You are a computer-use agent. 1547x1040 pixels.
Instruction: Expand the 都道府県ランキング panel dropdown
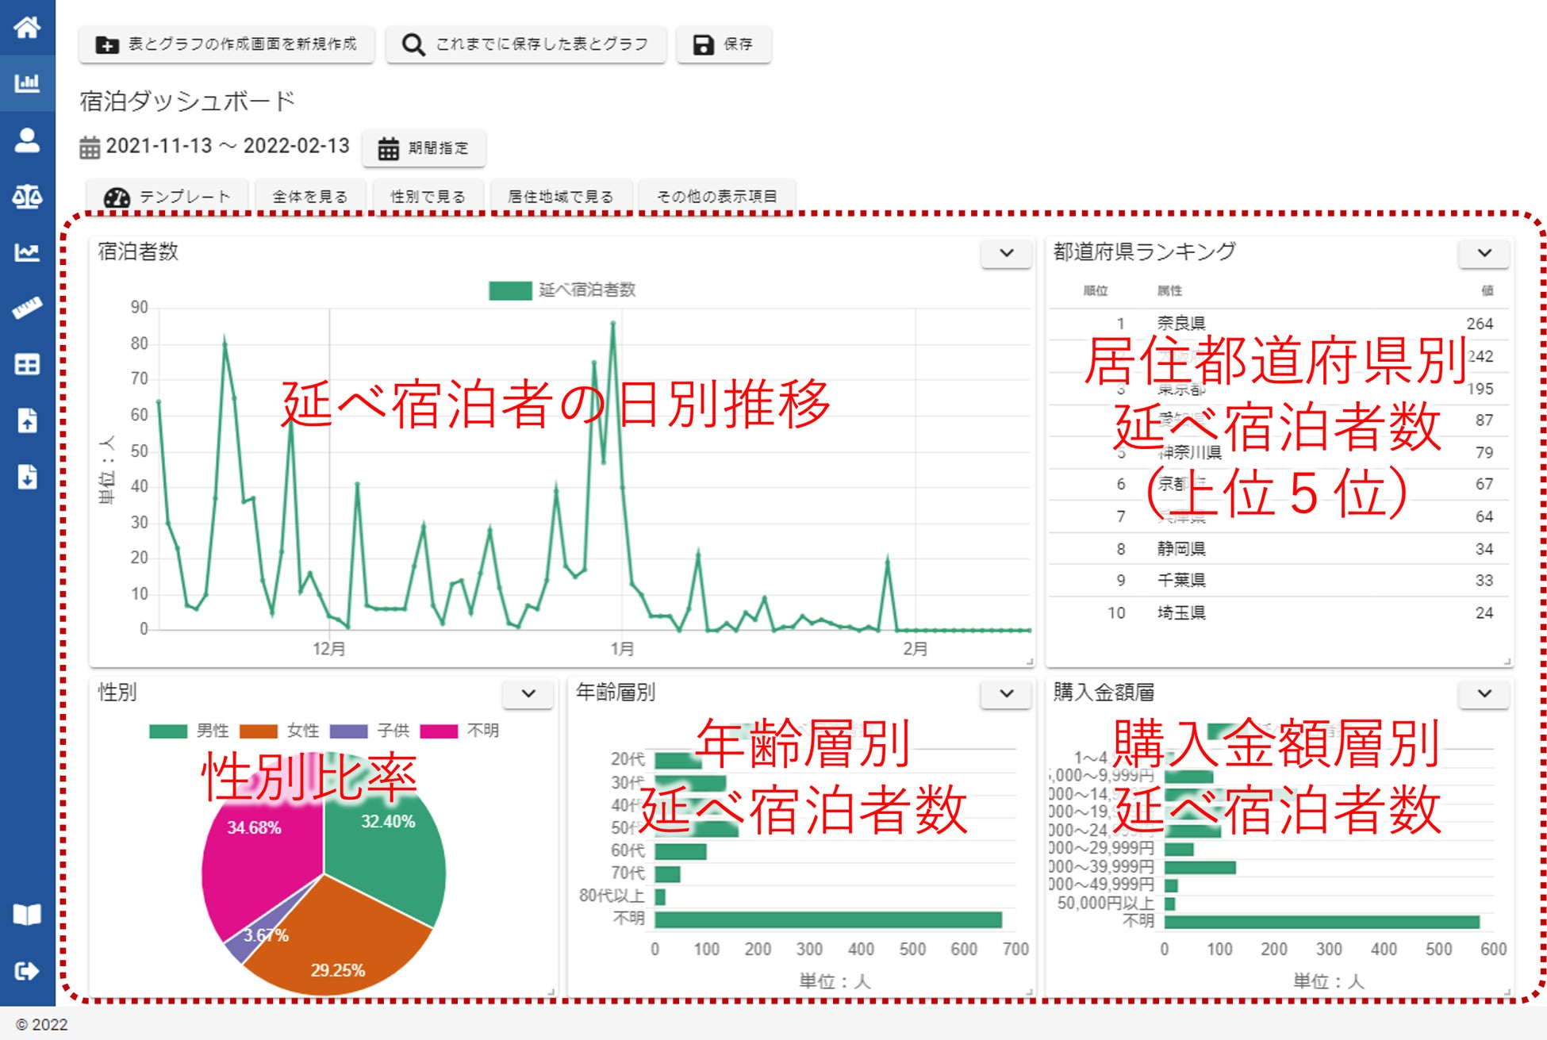pyautogui.click(x=1484, y=253)
